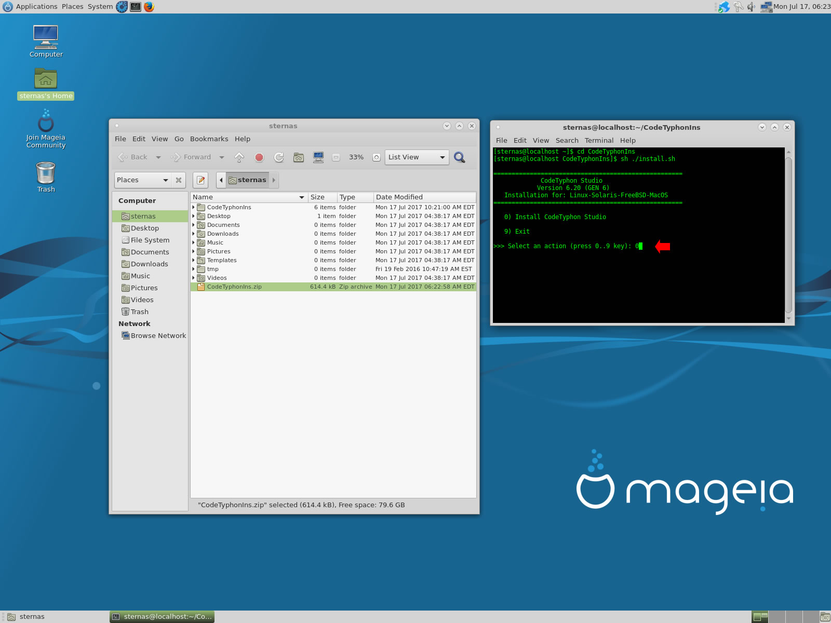Viewport: 831px width, 623px height.
Task: Click the Up folder arrow icon in toolbar
Action: pos(239,157)
